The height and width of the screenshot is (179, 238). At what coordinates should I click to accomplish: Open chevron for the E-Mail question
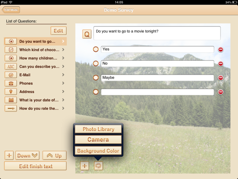(x=63, y=75)
